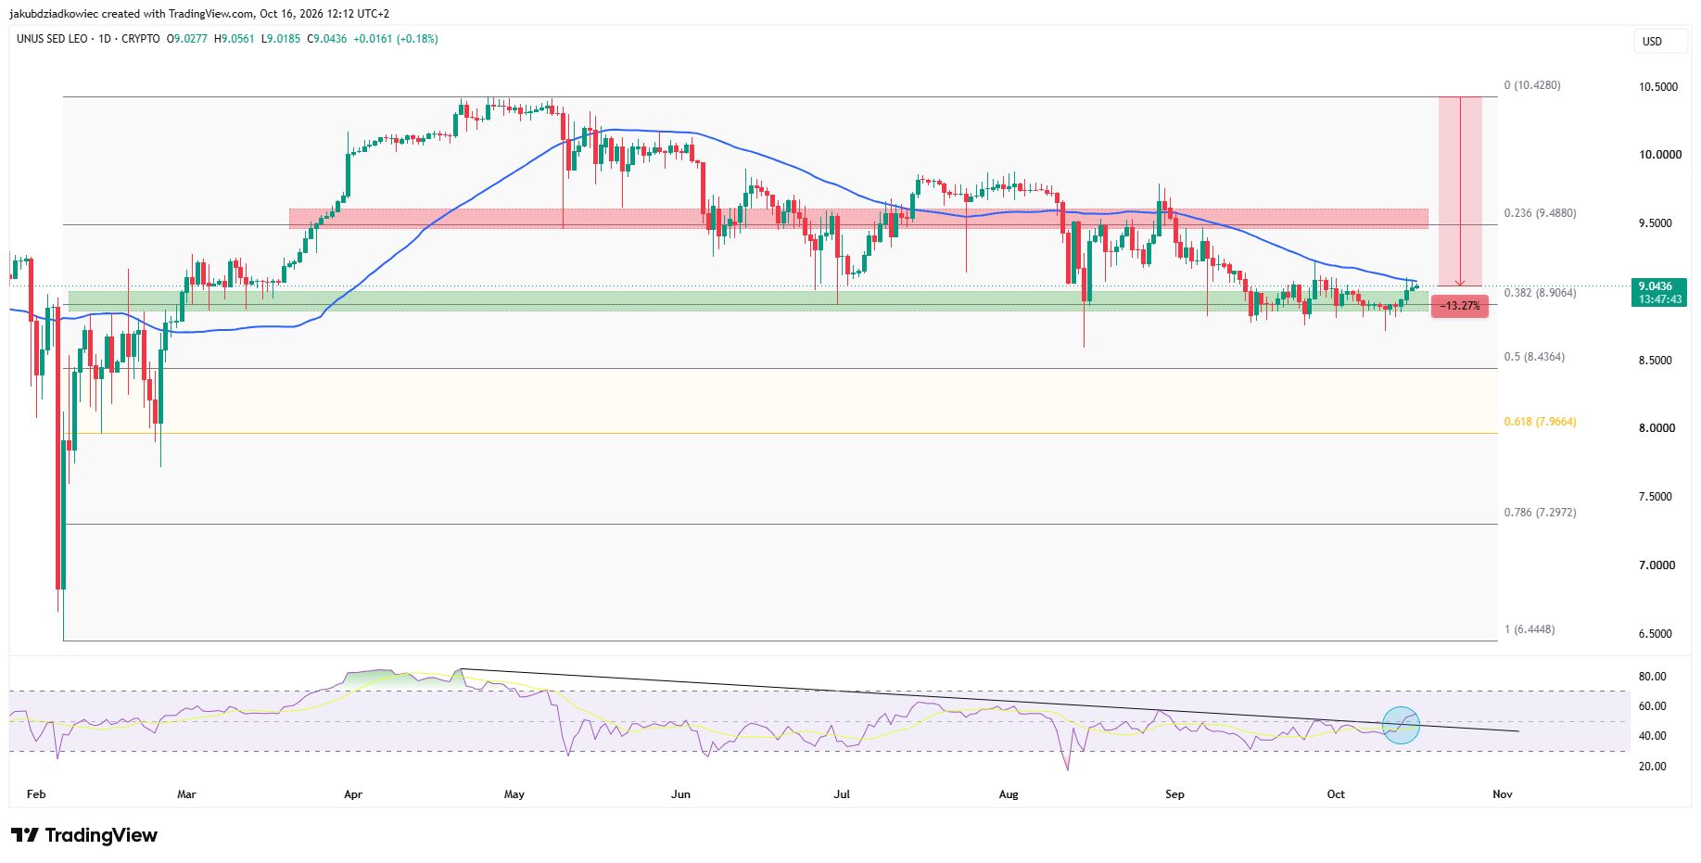Click the green 9.0436 current price tag

pos(1659,293)
